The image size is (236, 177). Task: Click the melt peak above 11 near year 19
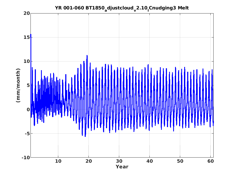coord(87,56)
